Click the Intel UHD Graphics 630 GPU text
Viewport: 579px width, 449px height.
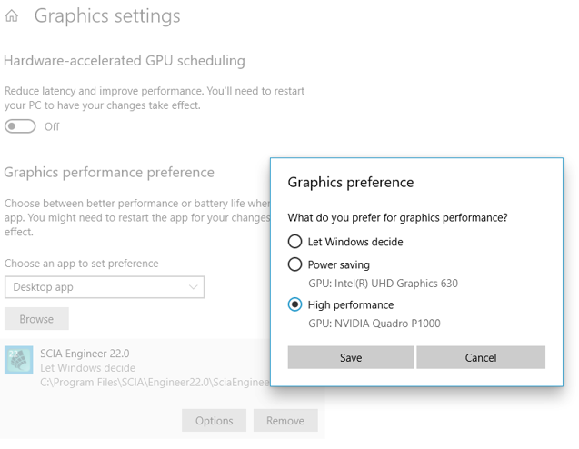[x=383, y=284]
